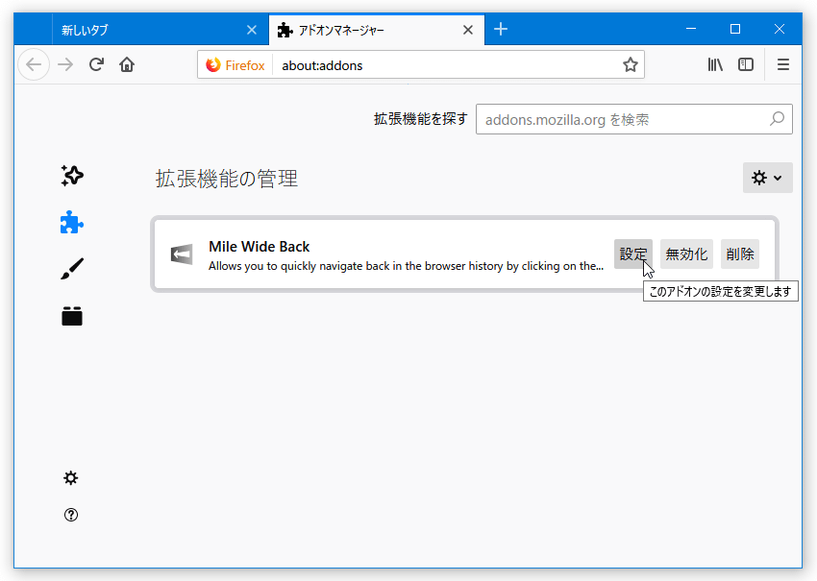Click the search magnifier in the add-on search box
Viewport: 817px width, 581px height.
[x=777, y=119]
